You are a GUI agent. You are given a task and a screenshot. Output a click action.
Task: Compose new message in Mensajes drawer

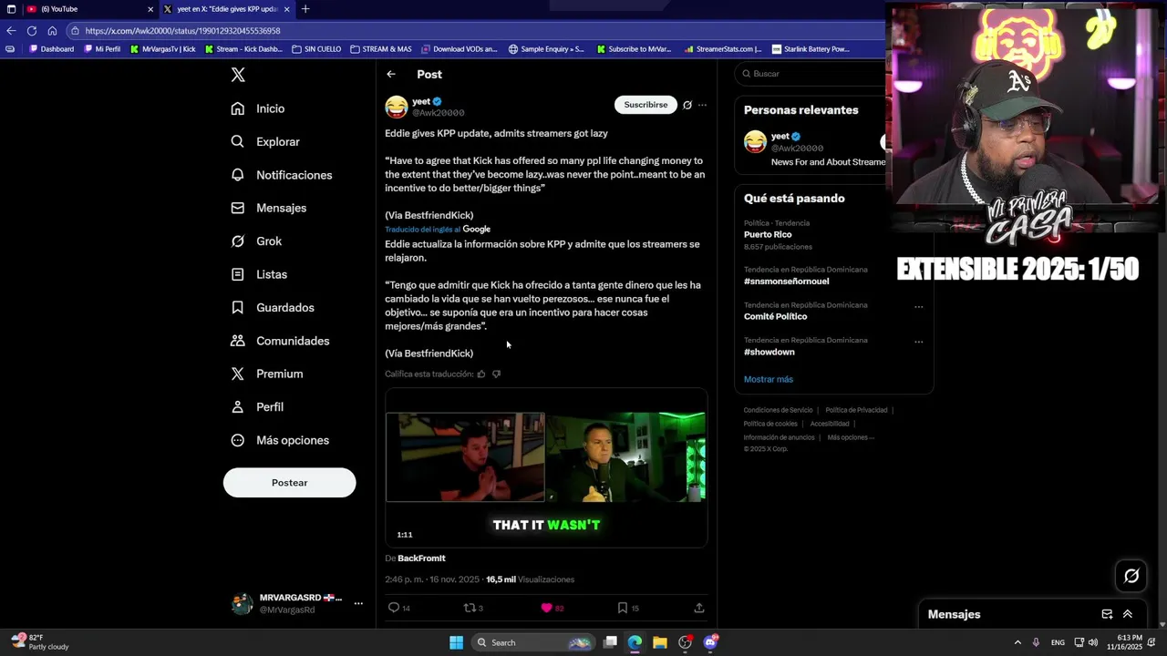[1107, 614]
